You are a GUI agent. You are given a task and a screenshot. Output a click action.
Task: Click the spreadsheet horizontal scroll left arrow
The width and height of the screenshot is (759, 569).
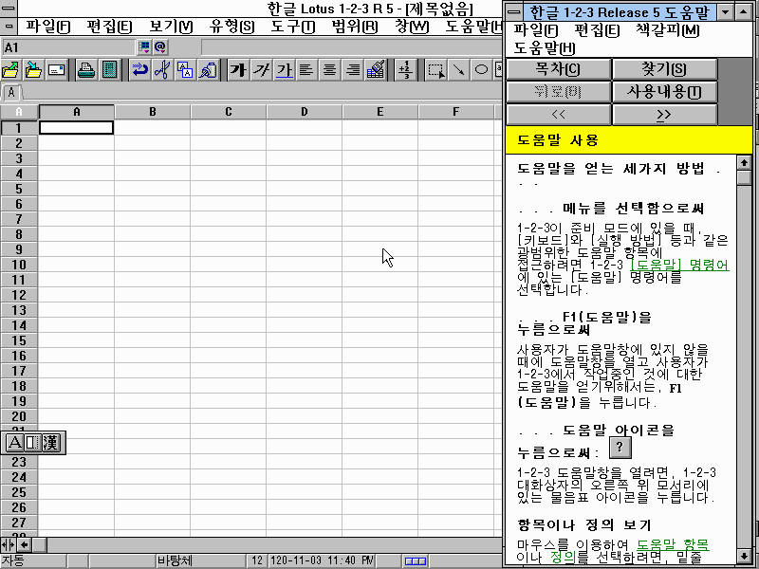(25, 544)
